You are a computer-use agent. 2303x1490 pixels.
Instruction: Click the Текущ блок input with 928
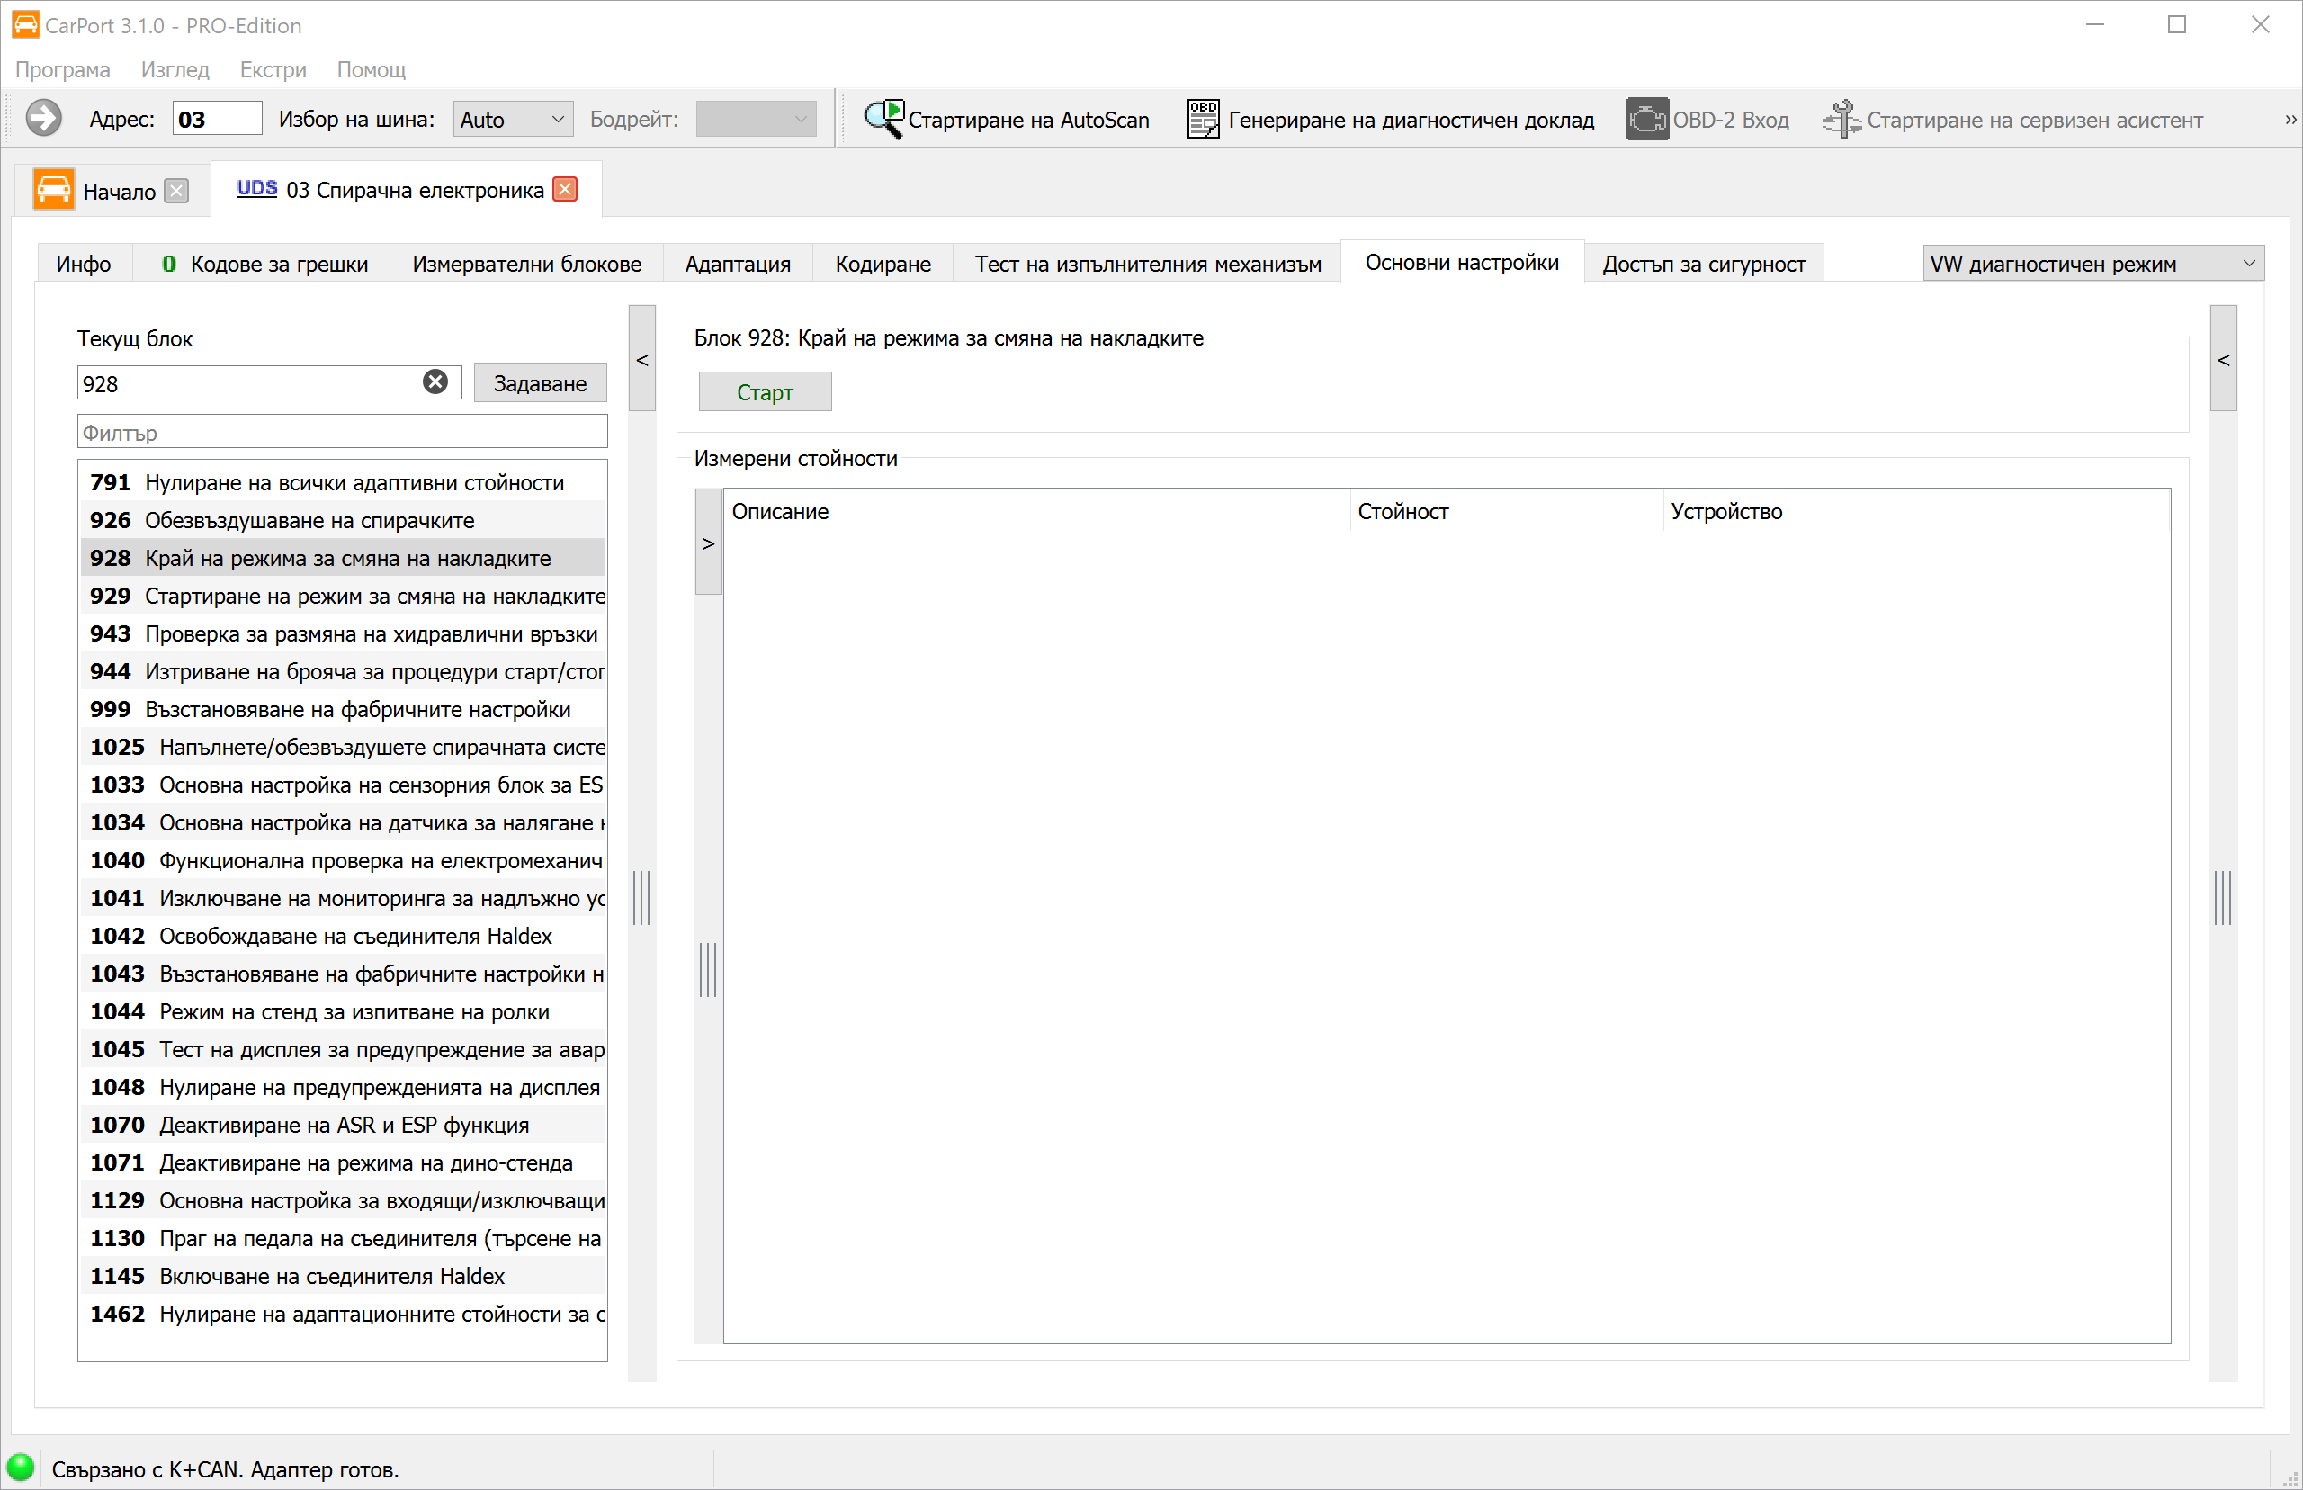coord(269,382)
